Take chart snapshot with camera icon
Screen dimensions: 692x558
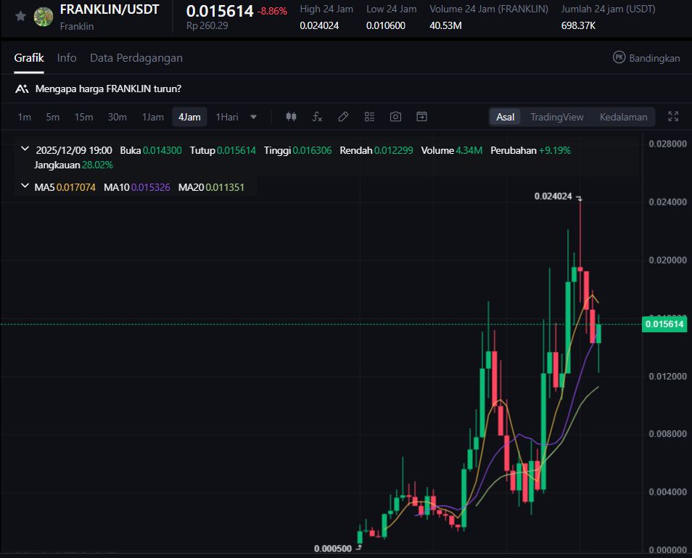click(395, 117)
